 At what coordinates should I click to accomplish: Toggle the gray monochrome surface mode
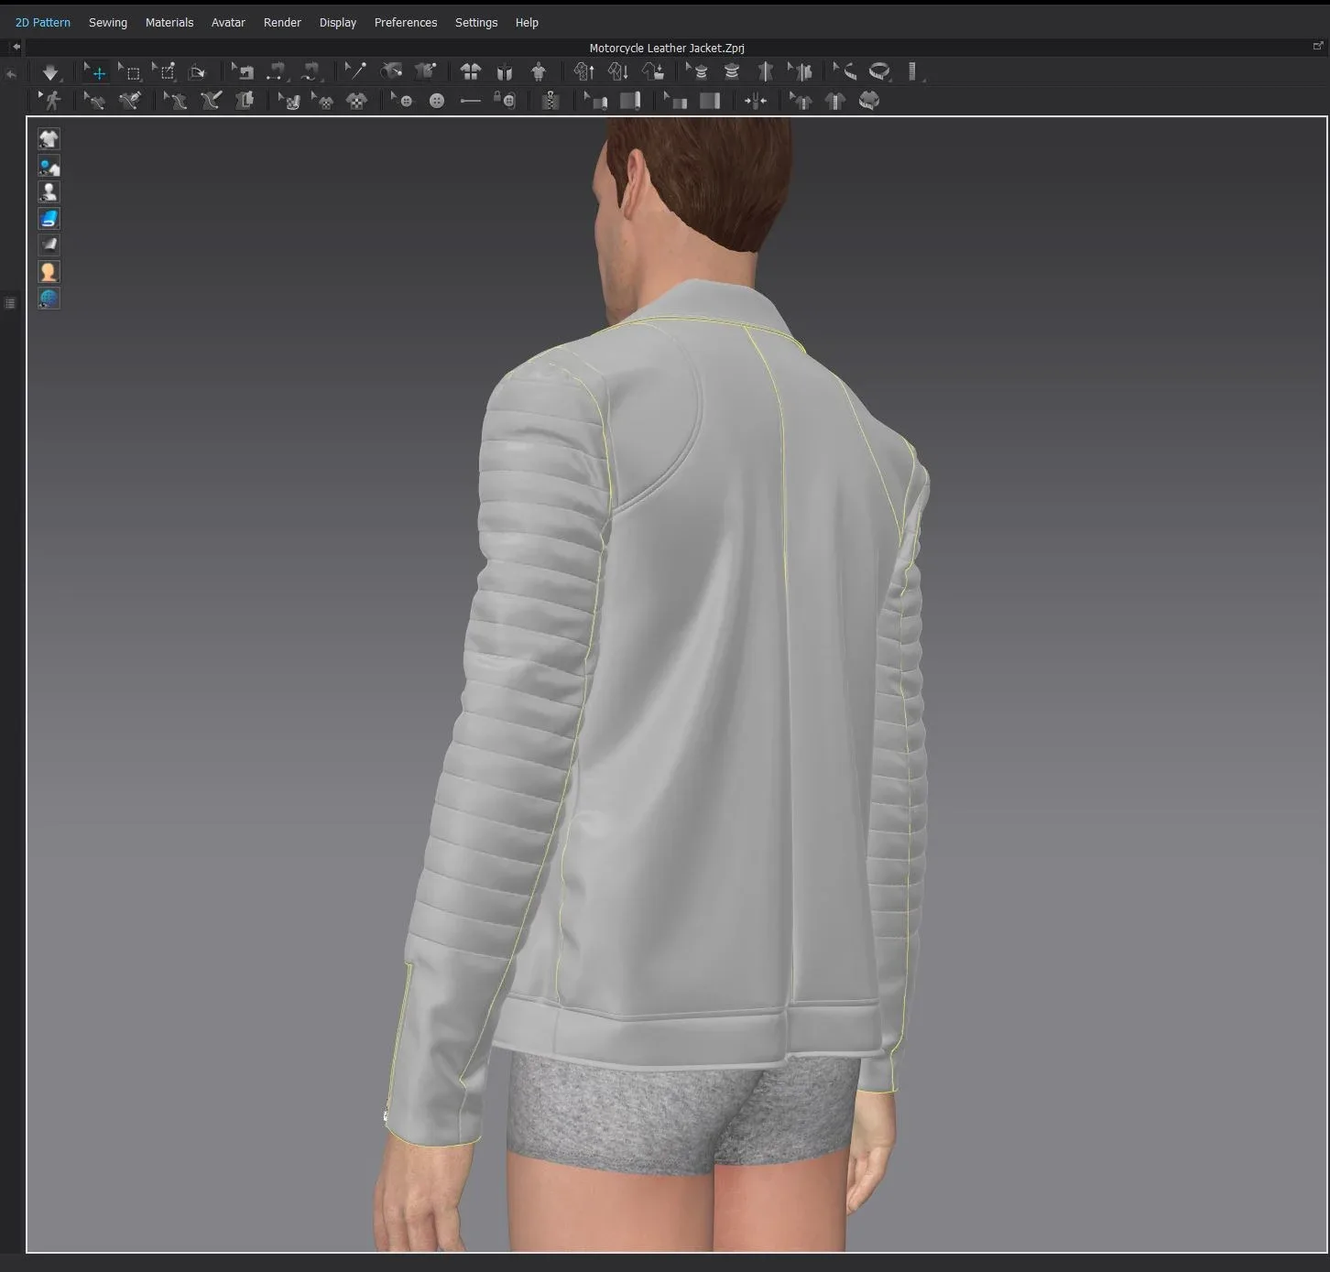click(49, 245)
